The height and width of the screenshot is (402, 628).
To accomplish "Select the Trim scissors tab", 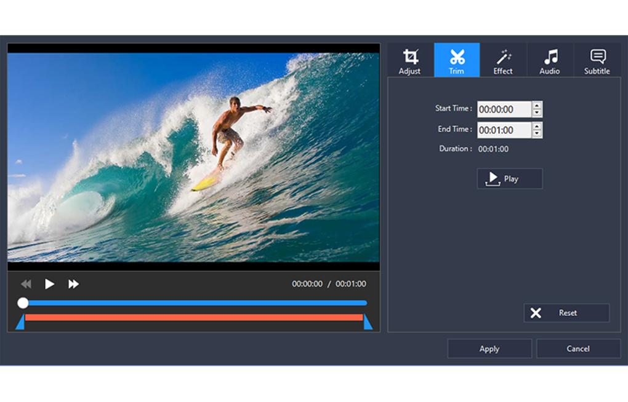I will pos(457,61).
